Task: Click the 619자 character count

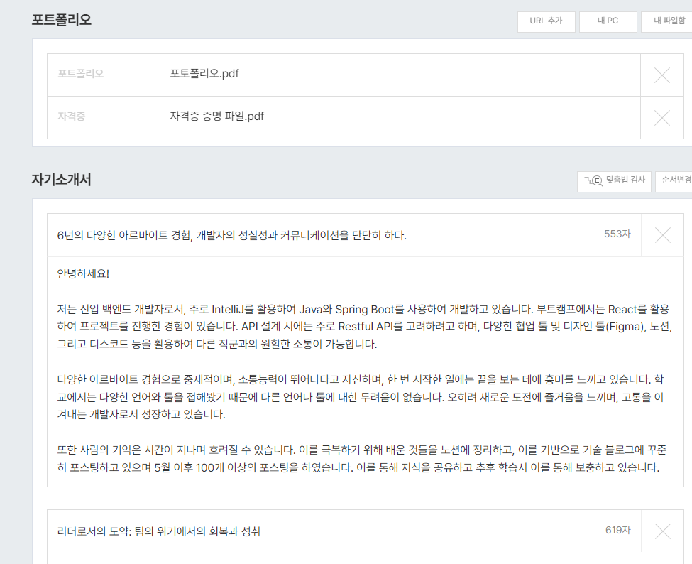Action: 617,530
